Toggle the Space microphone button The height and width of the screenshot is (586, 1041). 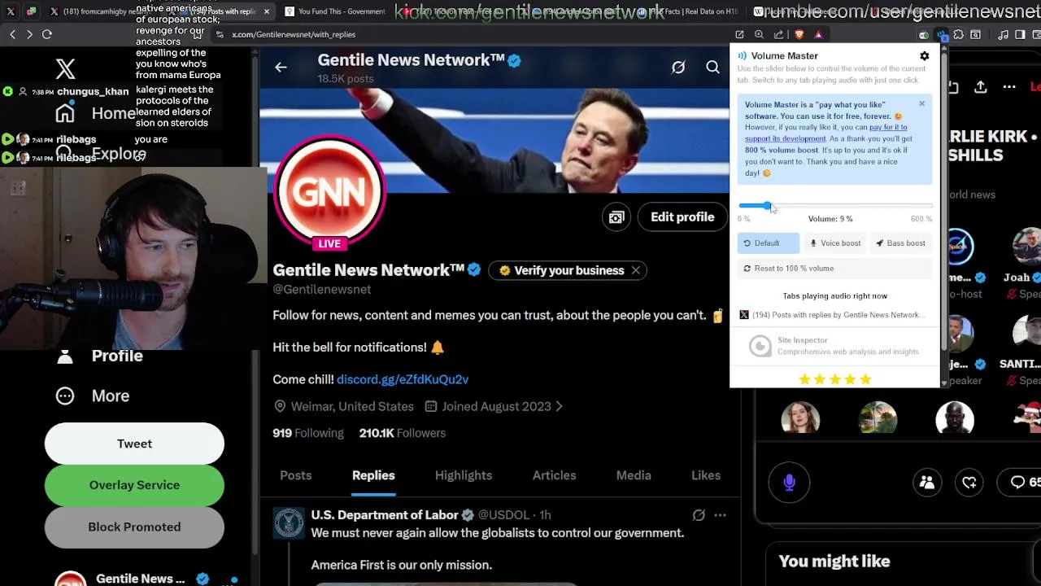pyautogui.click(x=789, y=483)
